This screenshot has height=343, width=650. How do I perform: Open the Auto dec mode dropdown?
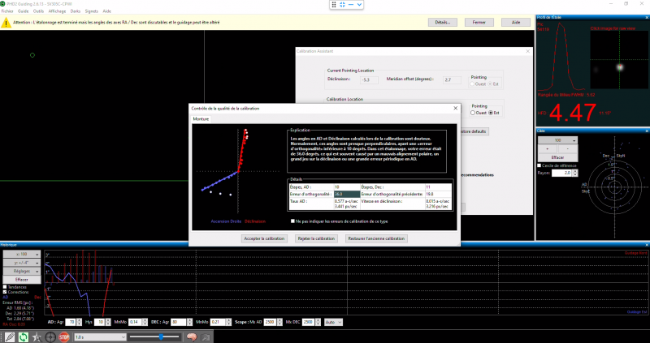pos(333,322)
